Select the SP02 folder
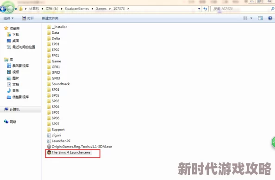Screen dimensions: 275x180 [x=53, y=95]
